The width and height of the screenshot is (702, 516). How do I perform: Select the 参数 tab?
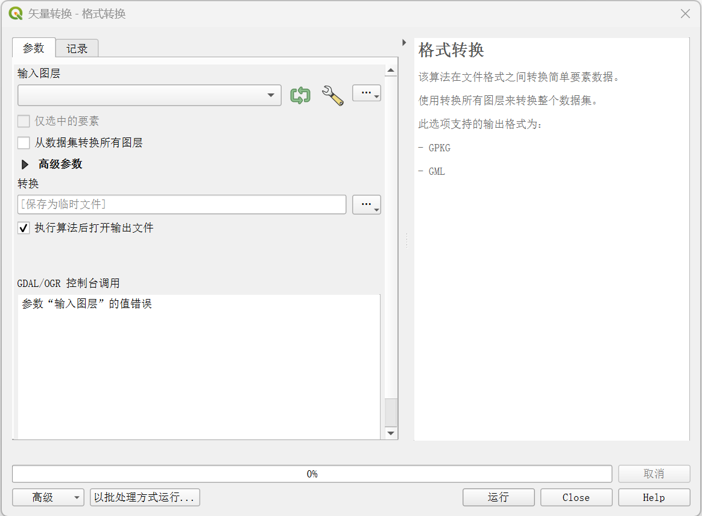click(x=34, y=48)
